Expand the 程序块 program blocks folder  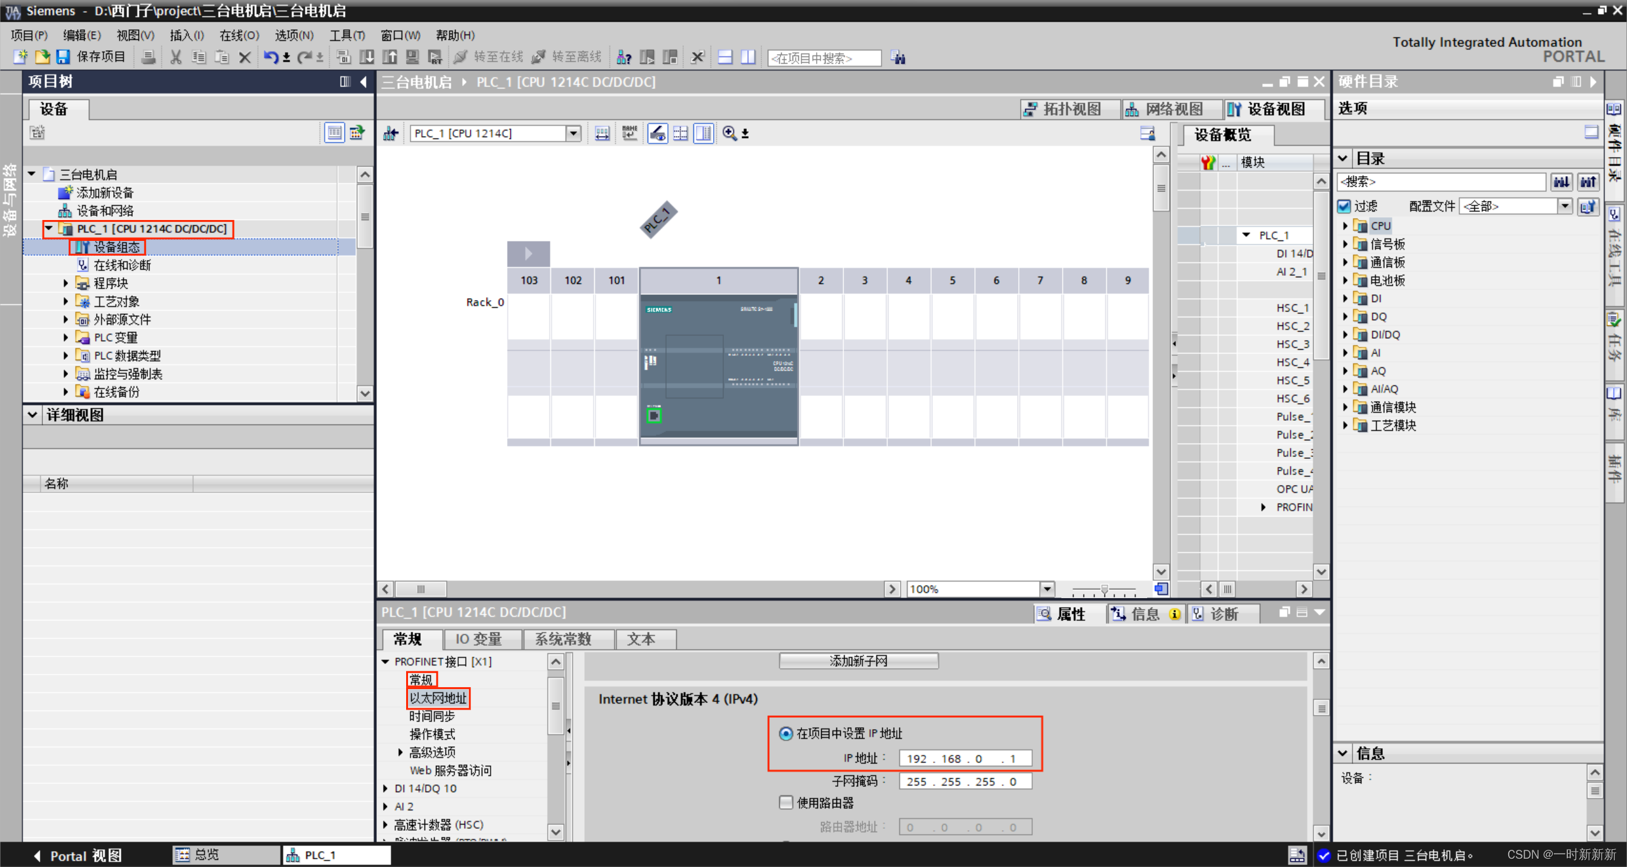click(x=65, y=283)
